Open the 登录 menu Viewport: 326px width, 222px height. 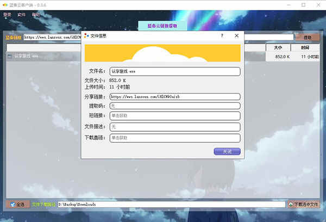coord(7,15)
